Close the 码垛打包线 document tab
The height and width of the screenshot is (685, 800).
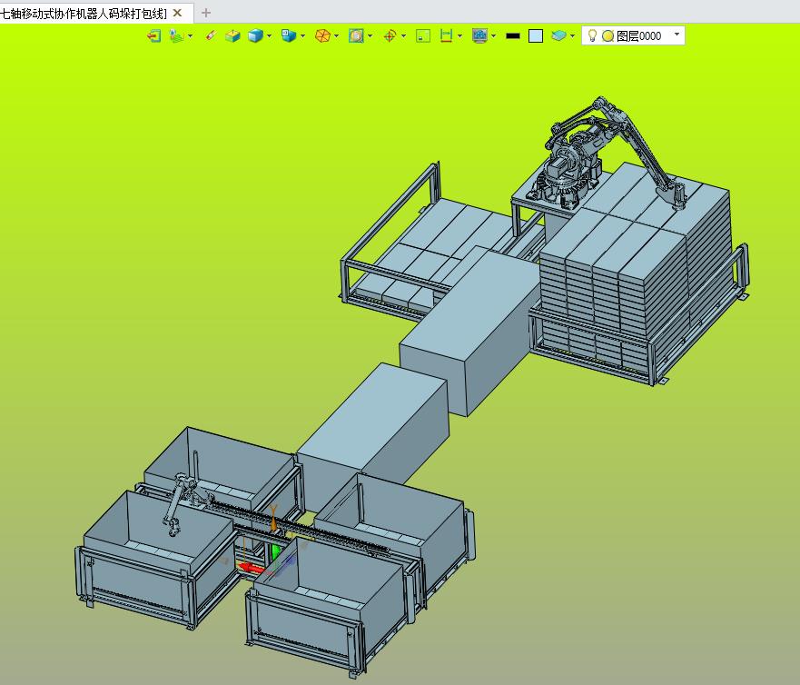point(177,13)
